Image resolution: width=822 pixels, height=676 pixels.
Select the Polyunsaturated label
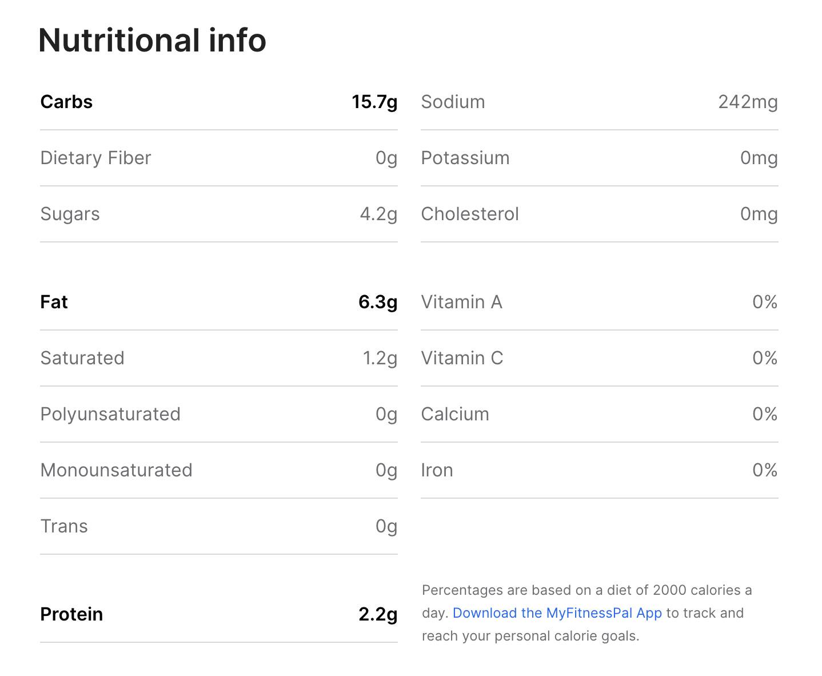point(110,414)
